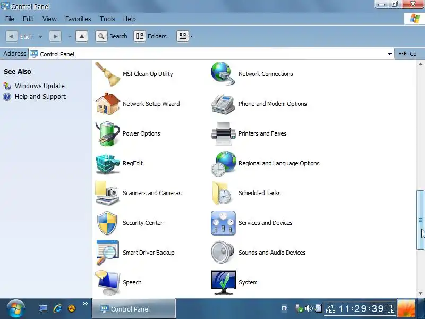
Task: Click the Control Panel taskbar button
Action: coord(134,308)
